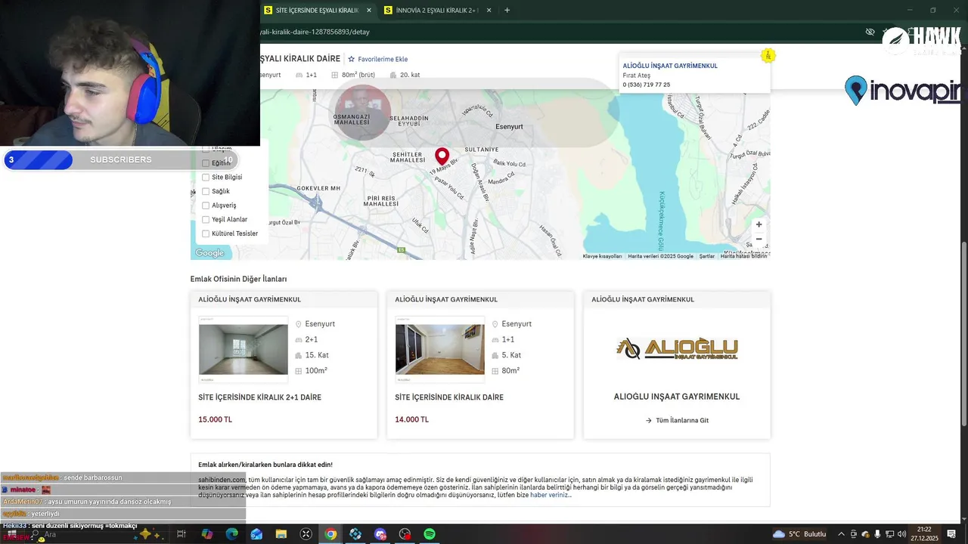Open File Explorer from taskbar
This screenshot has width=968, height=544.
pyautogui.click(x=281, y=534)
